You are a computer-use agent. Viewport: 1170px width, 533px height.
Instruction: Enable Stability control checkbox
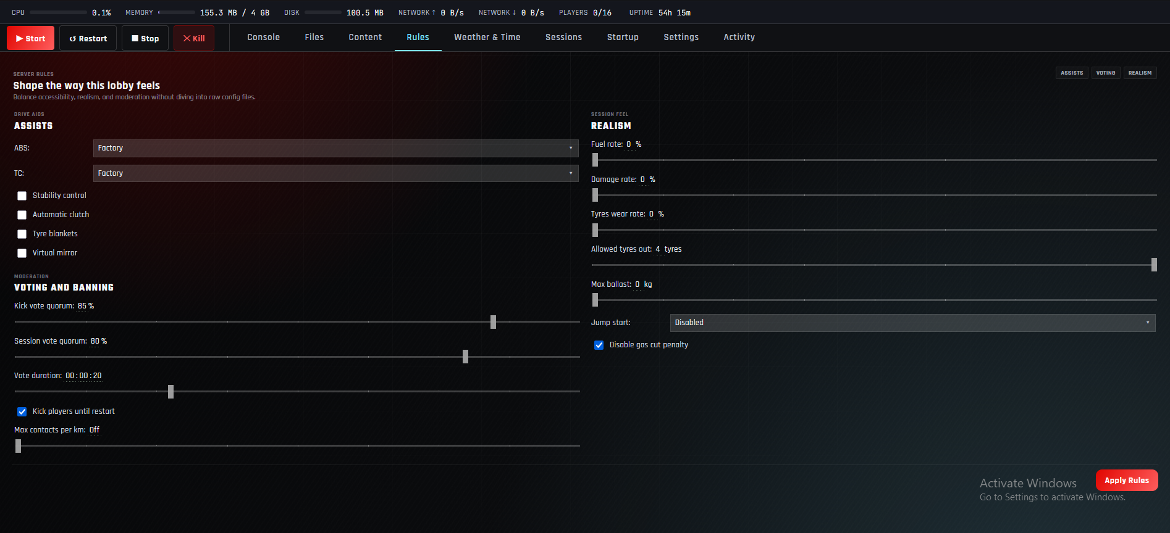22,196
